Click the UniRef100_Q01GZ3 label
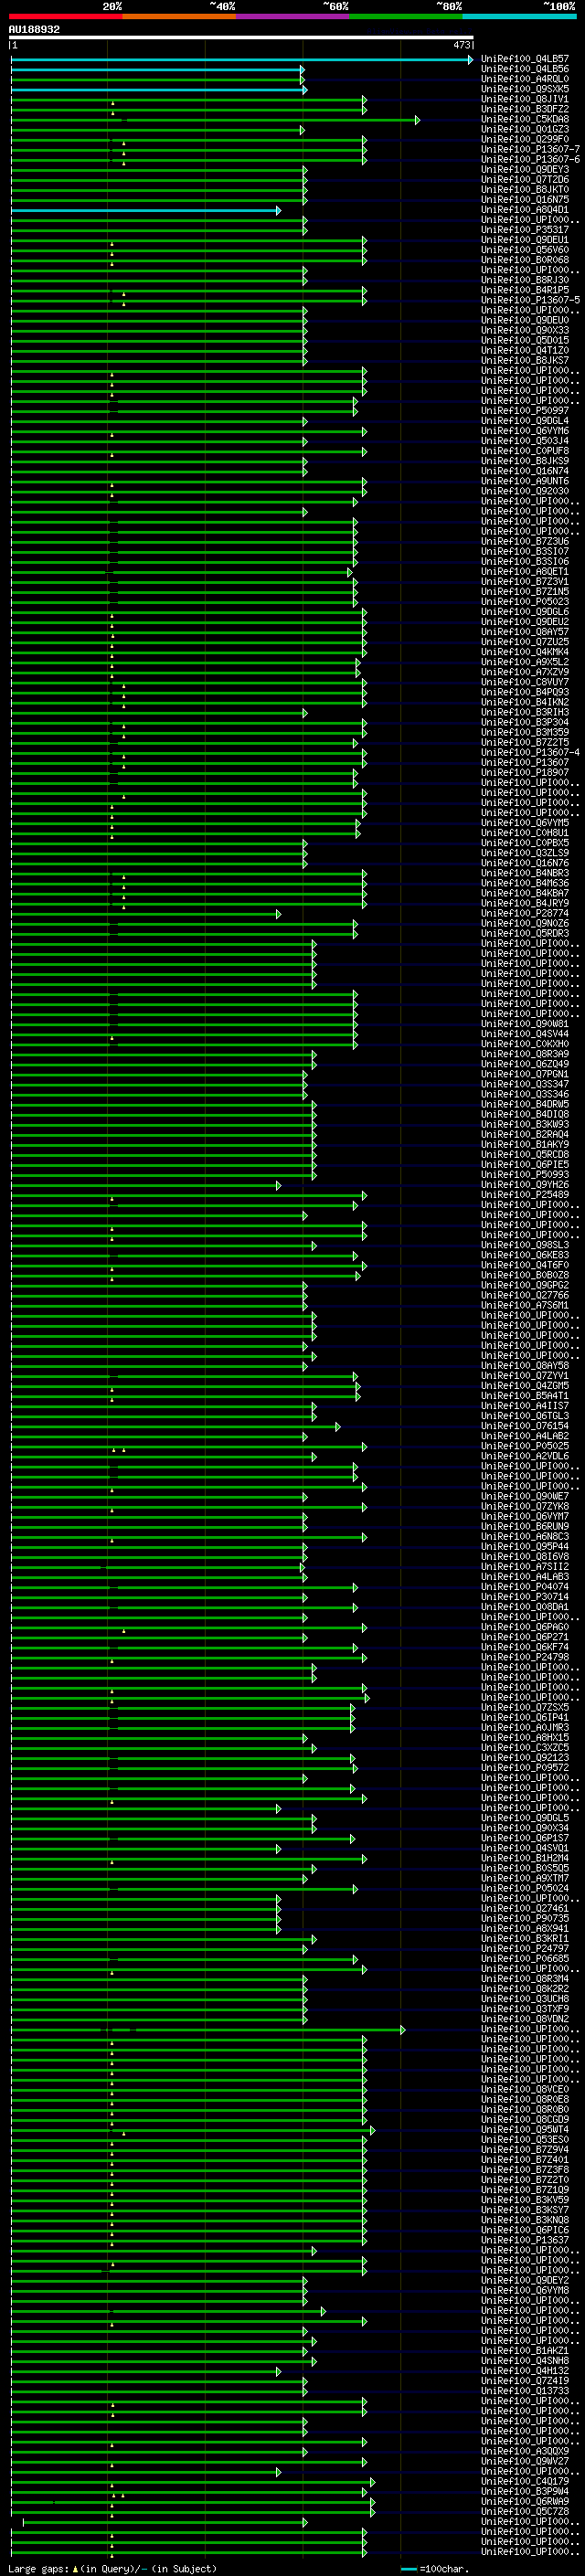585x2576 pixels. (525, 129)
